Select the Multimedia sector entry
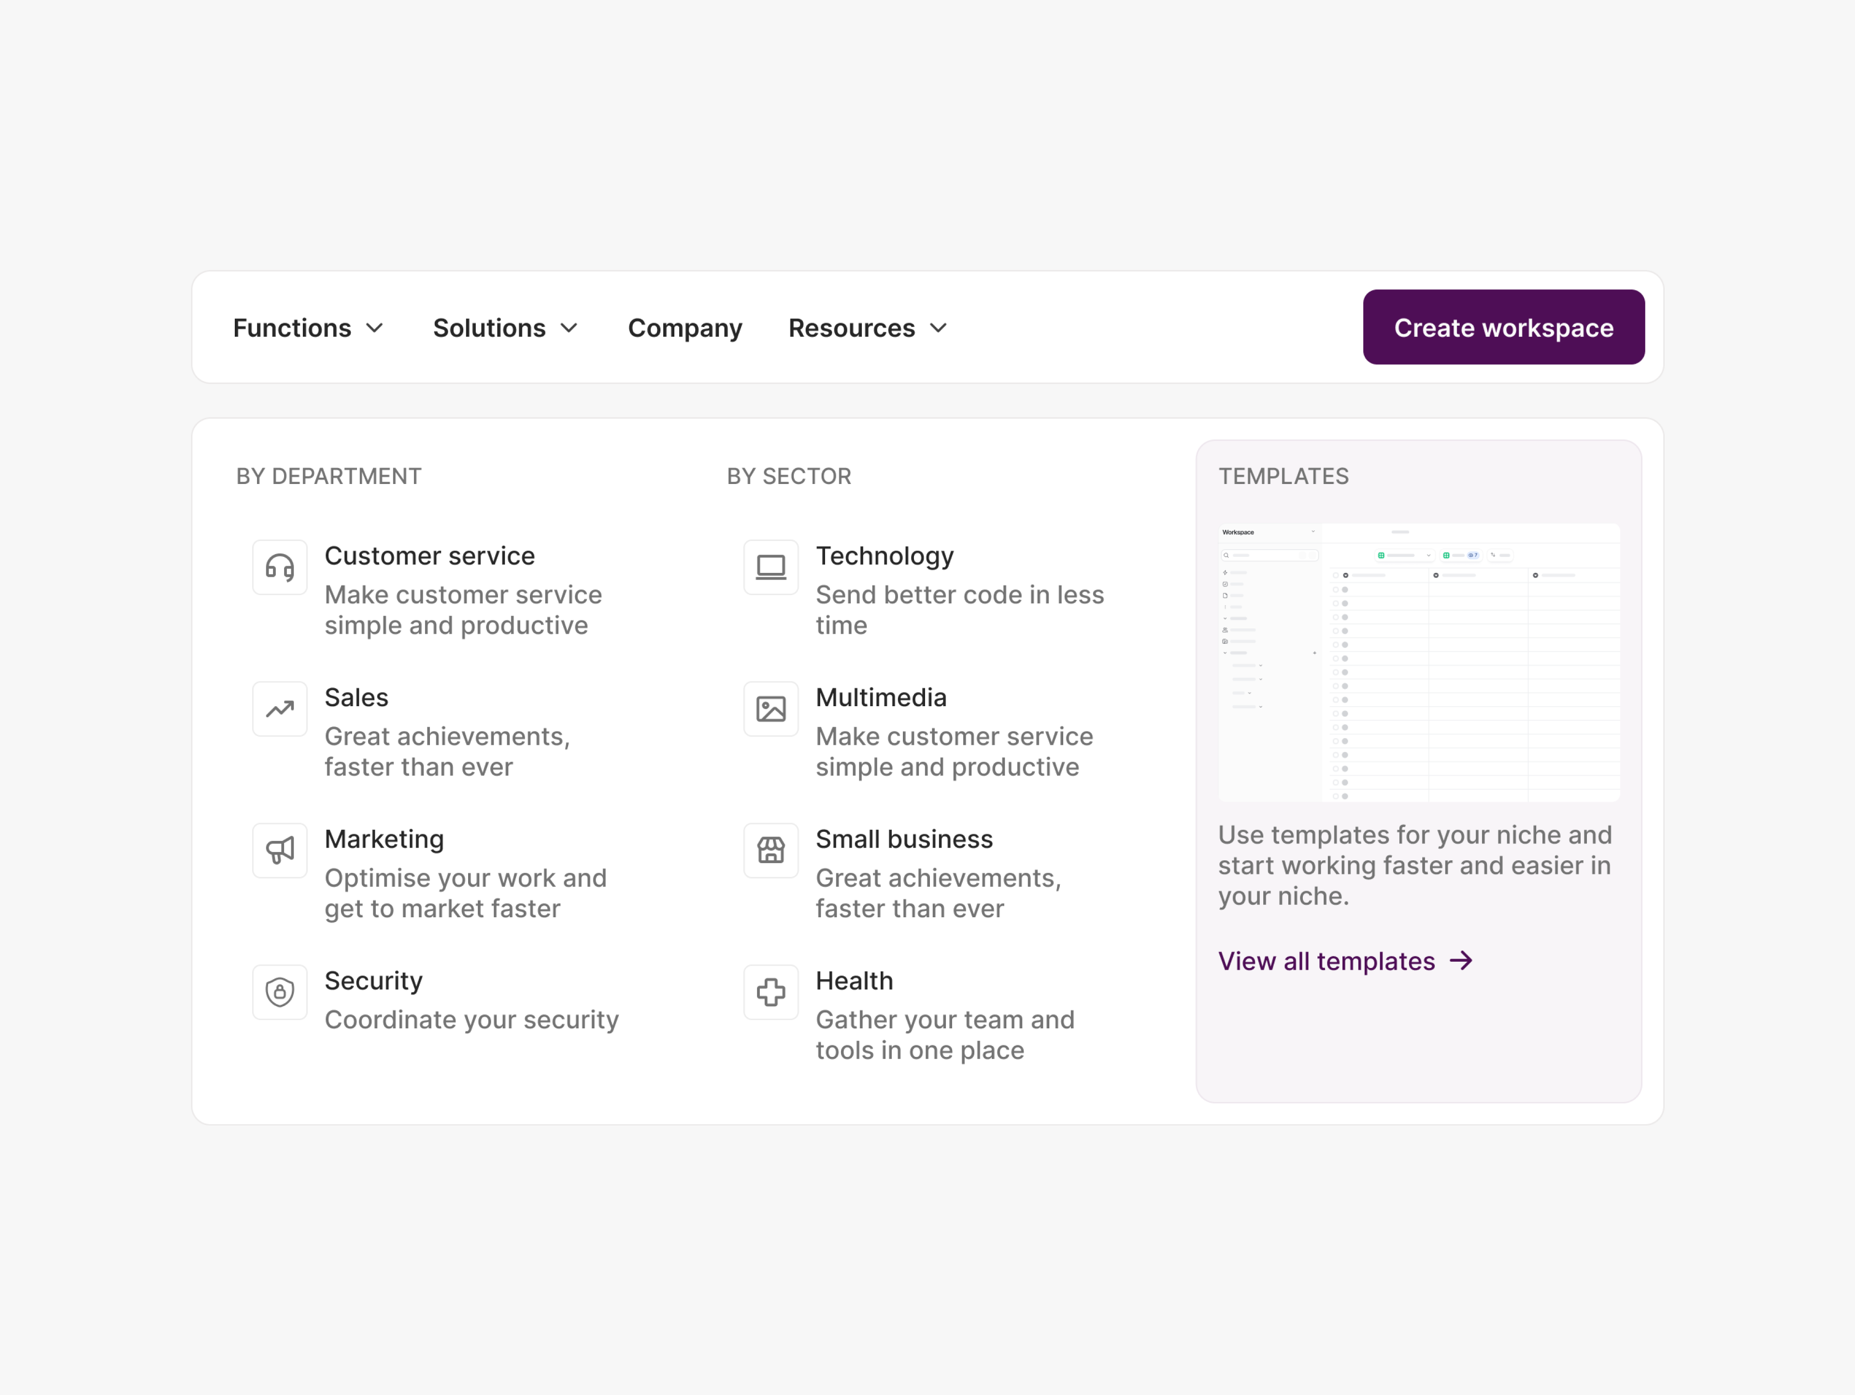 881,697
